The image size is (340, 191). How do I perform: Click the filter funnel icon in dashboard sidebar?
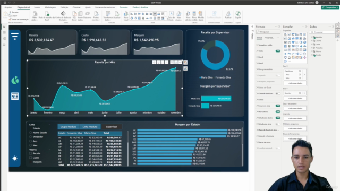(15, 36)
